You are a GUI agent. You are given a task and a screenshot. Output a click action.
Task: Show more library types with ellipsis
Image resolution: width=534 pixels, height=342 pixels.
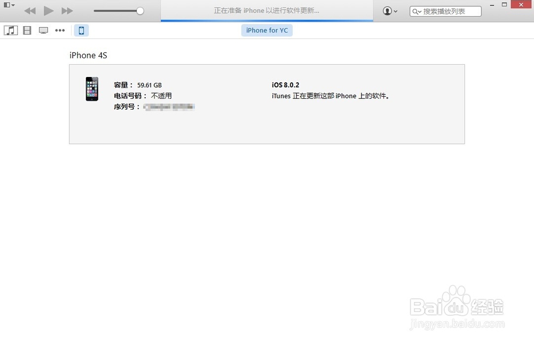pyautogui.click(x=60, y=30)
